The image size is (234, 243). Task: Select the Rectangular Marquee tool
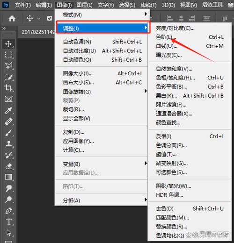click(8, 55)
